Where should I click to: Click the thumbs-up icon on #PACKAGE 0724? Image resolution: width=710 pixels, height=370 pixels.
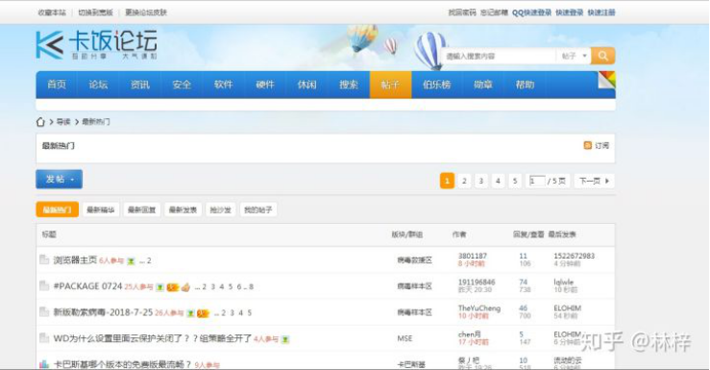(x=185, y=287)
